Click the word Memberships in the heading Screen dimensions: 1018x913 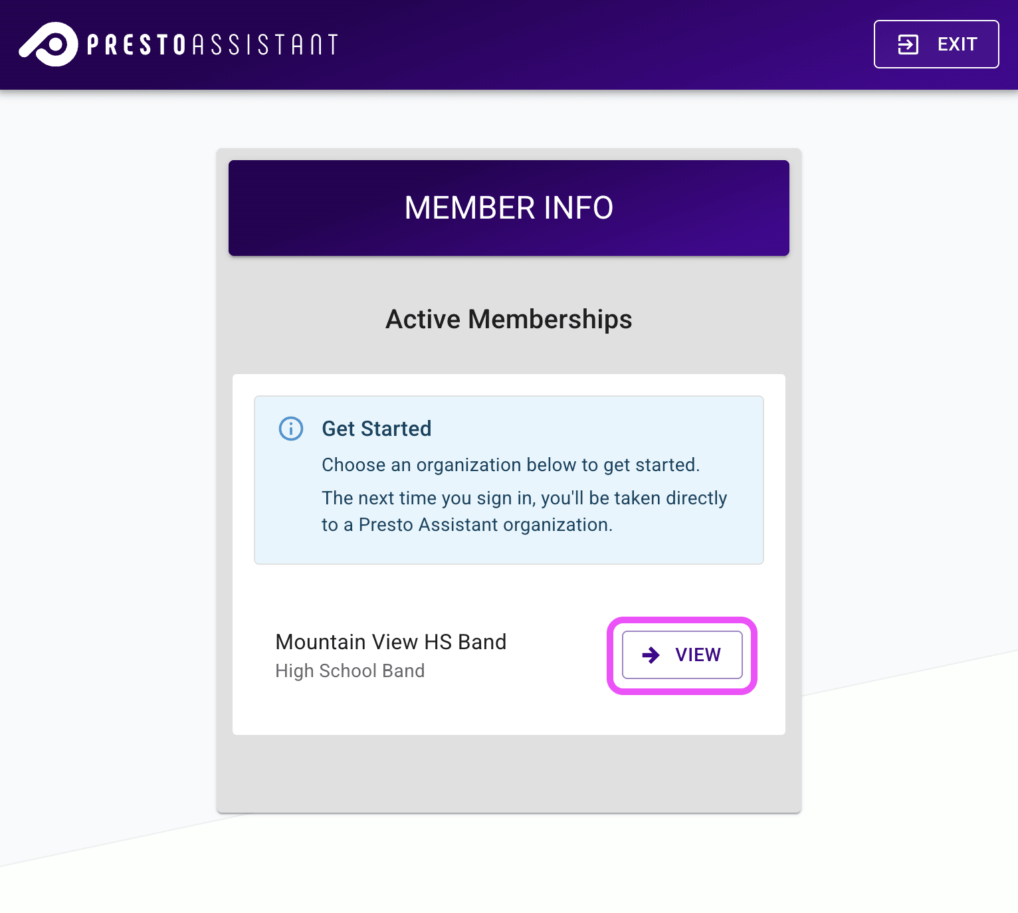pyautogui.click(x=550, y=320)
